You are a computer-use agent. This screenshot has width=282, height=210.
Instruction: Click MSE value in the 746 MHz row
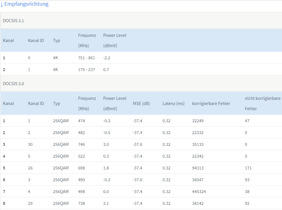138,144
